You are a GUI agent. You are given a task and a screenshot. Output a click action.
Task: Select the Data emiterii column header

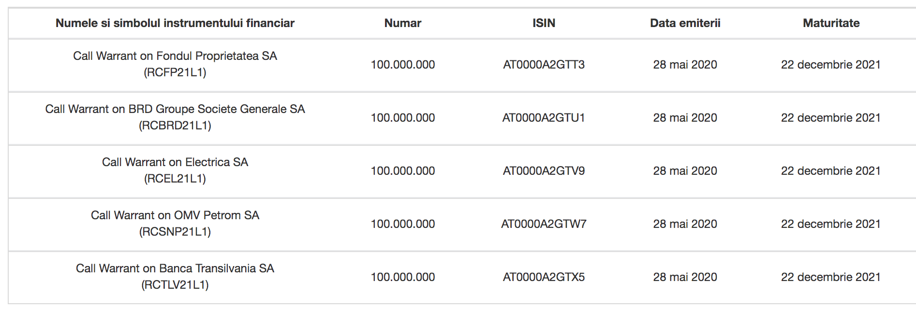click(685, 23)
